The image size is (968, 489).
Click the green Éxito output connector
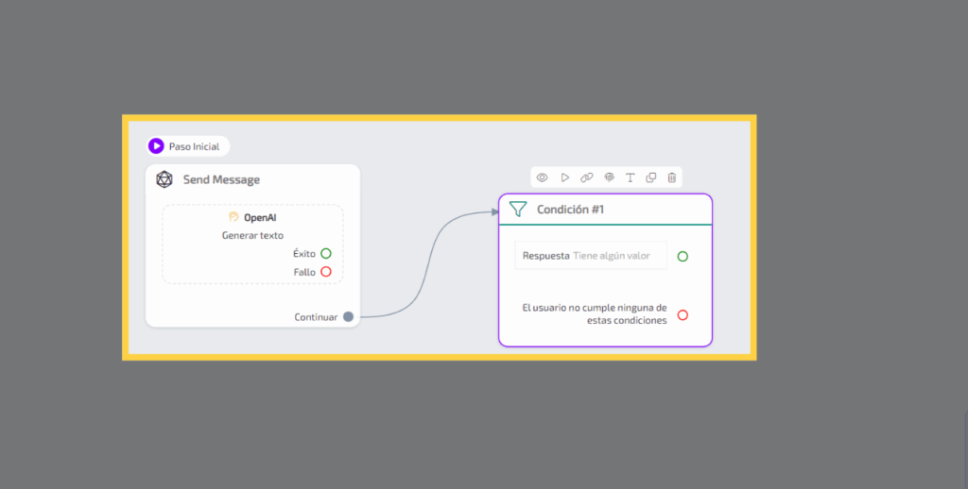coord(326,253)
